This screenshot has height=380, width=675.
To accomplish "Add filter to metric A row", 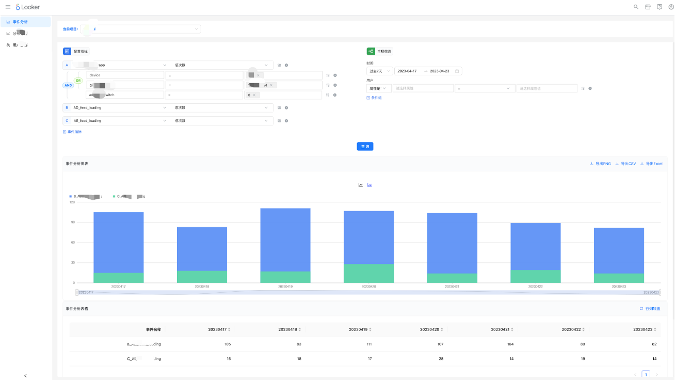I will 279,65.
